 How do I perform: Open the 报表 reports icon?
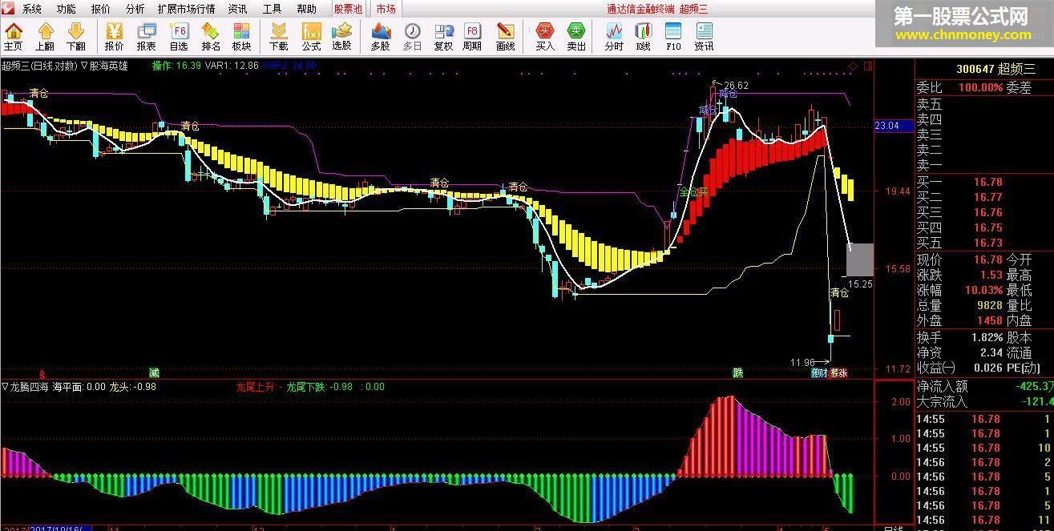coord(146,37)
